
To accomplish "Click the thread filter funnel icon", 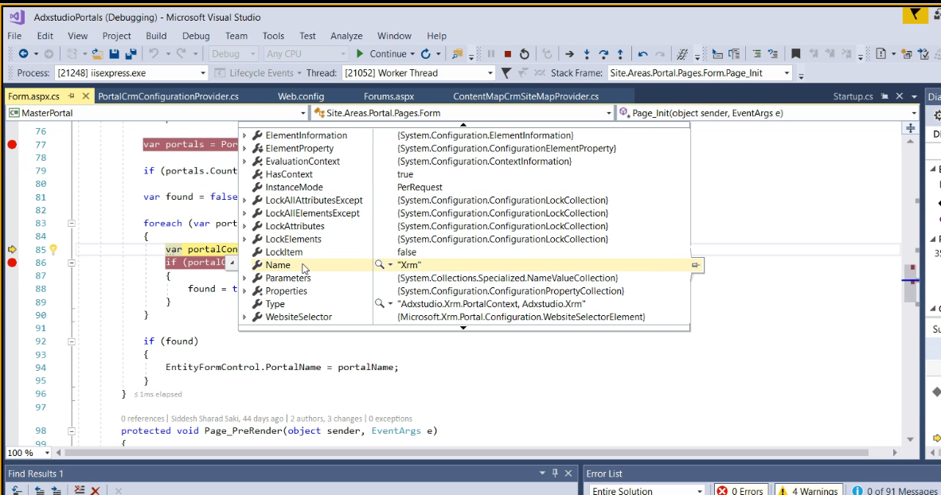I will pos(506,73).
